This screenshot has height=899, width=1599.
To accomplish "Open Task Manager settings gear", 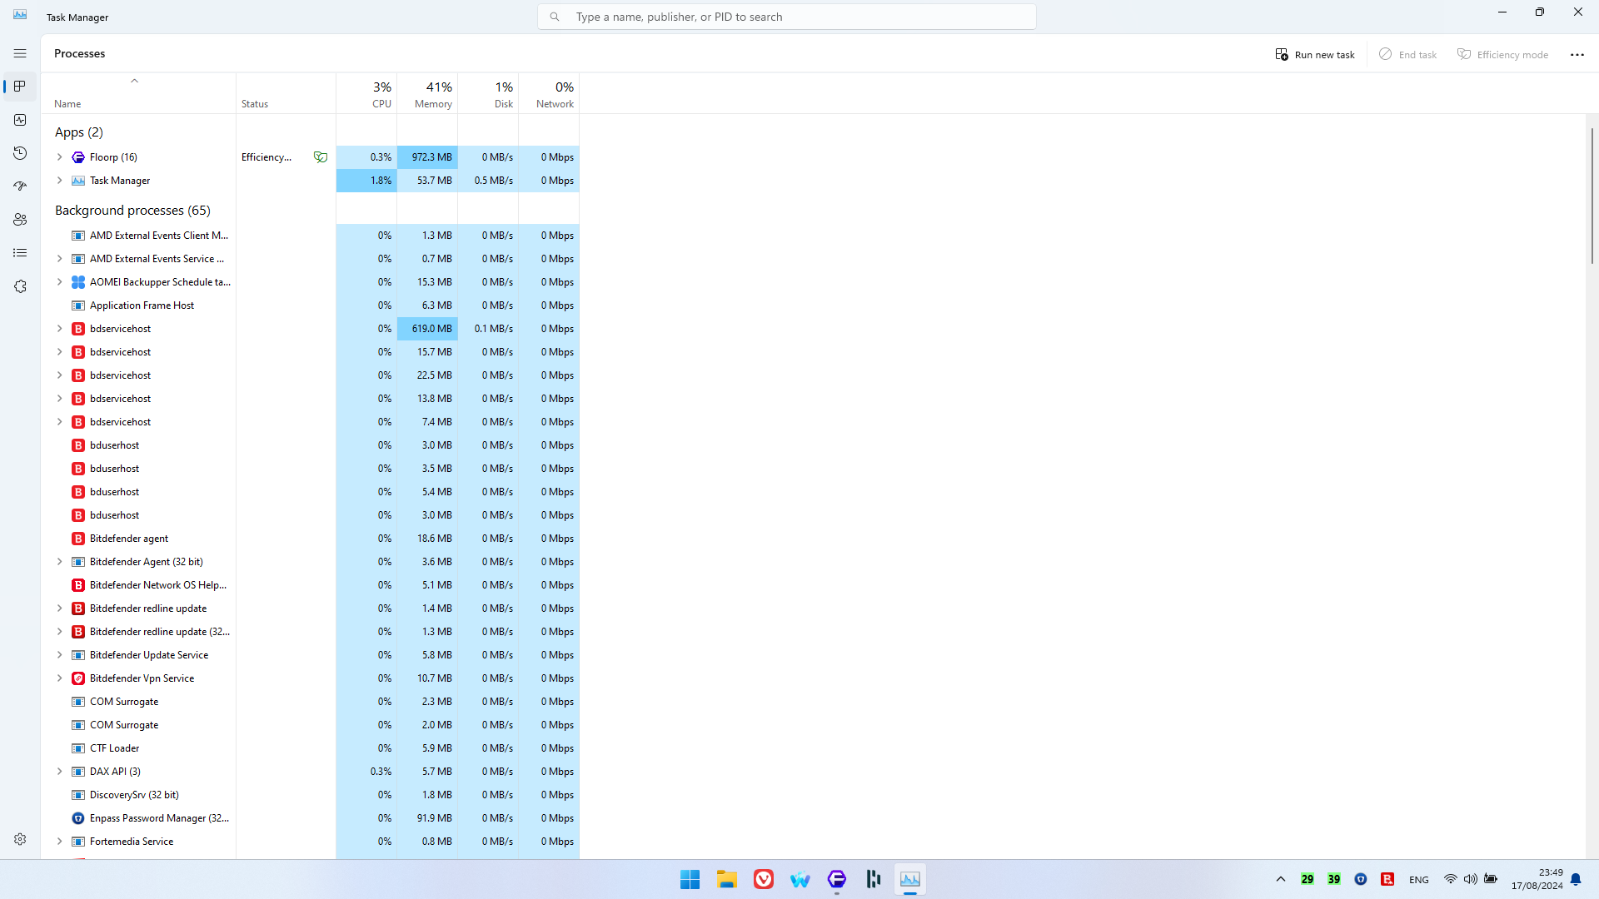I will (20, 839).
